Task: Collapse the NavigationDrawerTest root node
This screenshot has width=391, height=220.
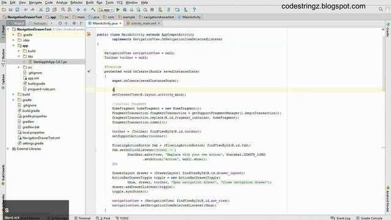Action: click(x=8, y=29)
